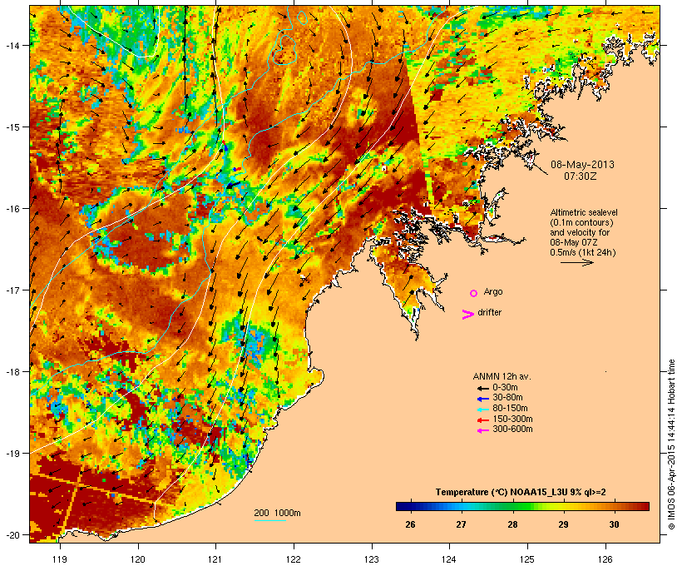682x566 pixels.
Task: Click the colorbar tick label 29
Action: pyautogui.click(x=563, y=524)
